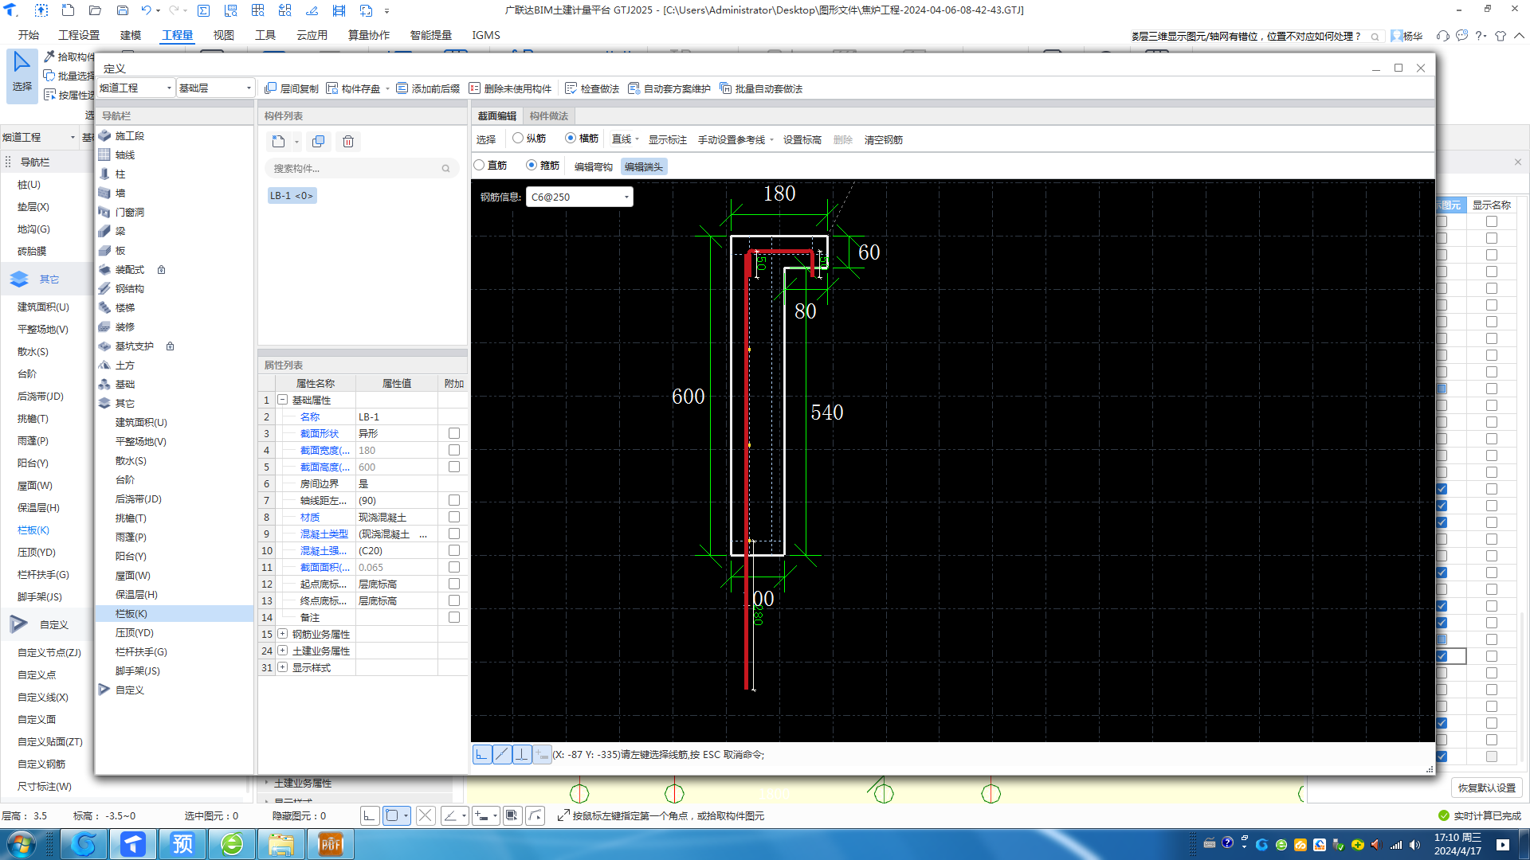
Task: Create a new component in the component list
Action: pyautogui.click(x=278, y=142)
